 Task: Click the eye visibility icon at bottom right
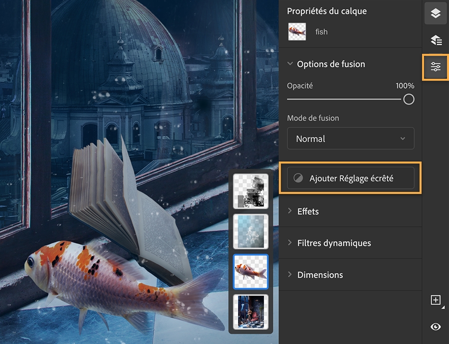tap(435, 327)
